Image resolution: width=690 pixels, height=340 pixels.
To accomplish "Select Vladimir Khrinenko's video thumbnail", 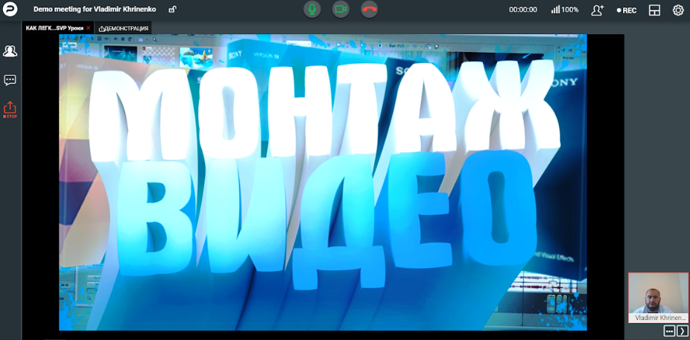I will tap(658, 298).
